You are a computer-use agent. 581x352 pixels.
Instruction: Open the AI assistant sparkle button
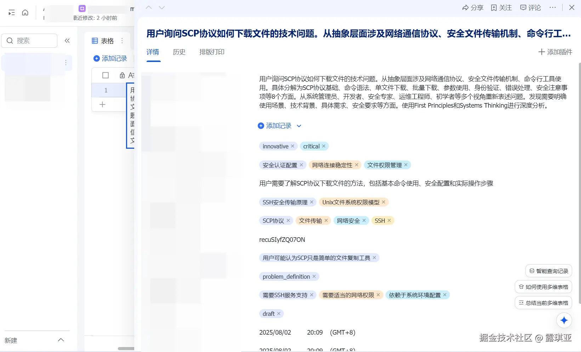click(564, 320)
